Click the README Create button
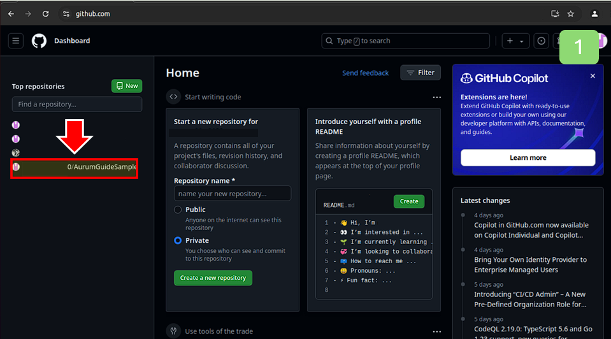Viewport: 611px width, 339px height. tap(409, 201)
